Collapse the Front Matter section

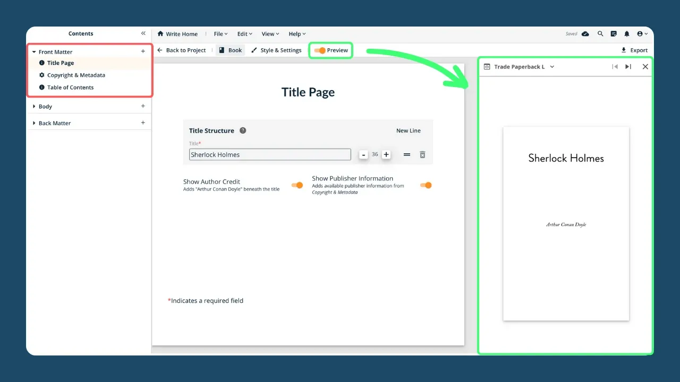tap(34, 51)
